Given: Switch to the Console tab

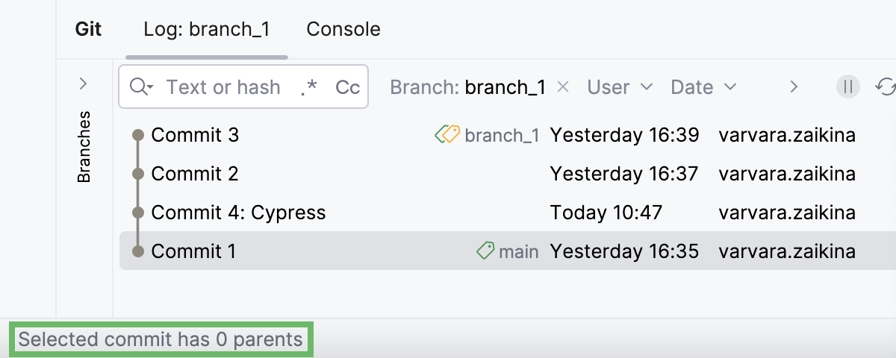Looking at the screenshot, I should (343, 29).
